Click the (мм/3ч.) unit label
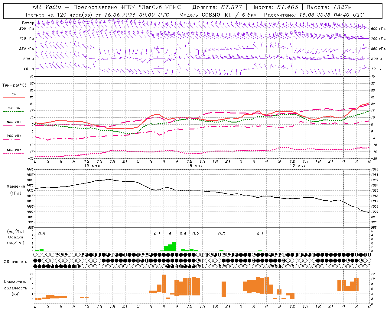 [x=15, y=231]
